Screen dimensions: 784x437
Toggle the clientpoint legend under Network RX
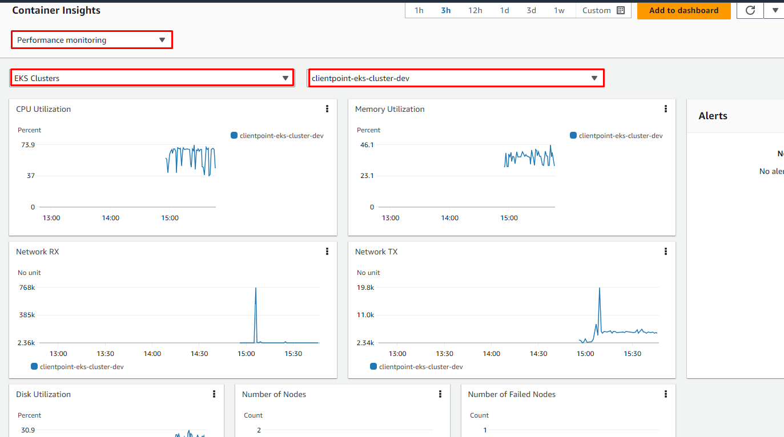click(x=77, y=366)
